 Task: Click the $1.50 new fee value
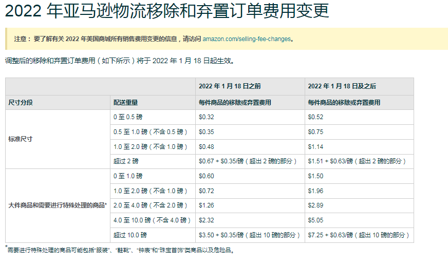pos(315,176)
